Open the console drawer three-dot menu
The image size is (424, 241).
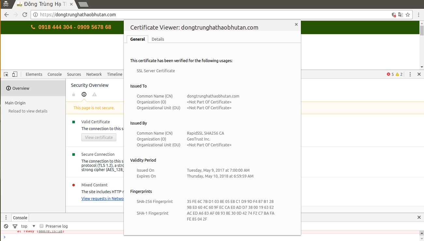[6, 217]
